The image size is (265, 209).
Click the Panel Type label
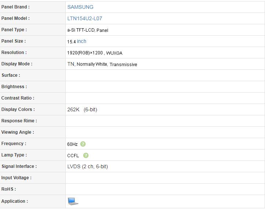click(14, 30)
